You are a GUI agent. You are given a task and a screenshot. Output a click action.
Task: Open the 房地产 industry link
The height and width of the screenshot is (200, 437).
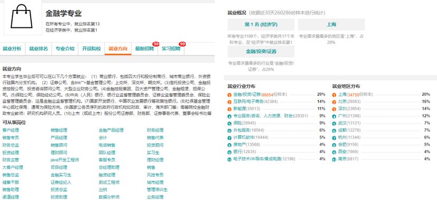239,145
